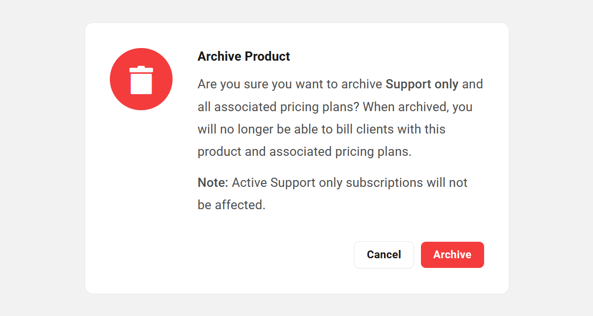Screen dimensions: 593x316
Task: Click the gray backdrop right of dialog
Action: tap(551, 158)
